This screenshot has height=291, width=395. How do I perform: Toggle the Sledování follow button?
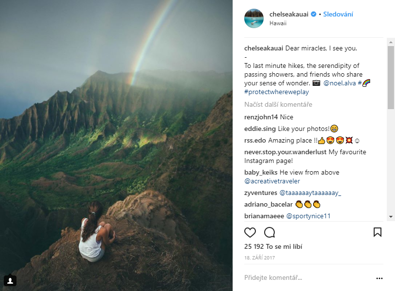click(x=338, y=15)
